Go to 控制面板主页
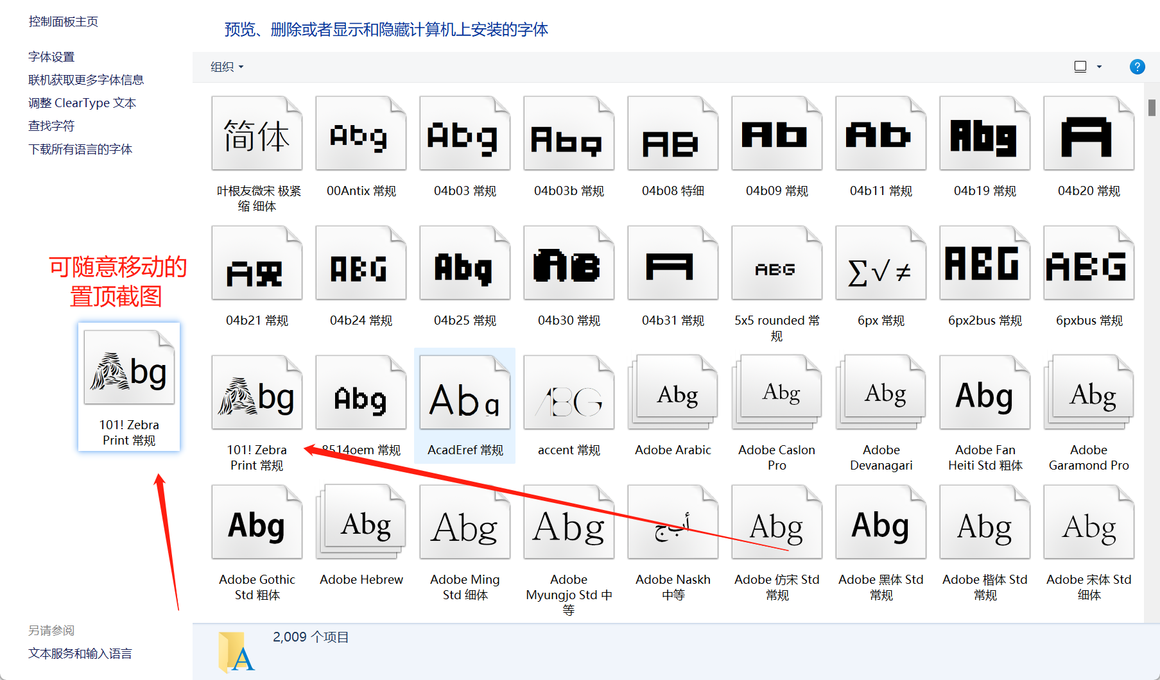 click(x=64, y=21)
